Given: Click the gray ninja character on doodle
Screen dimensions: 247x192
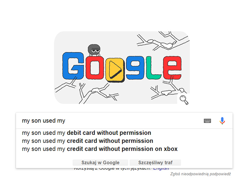Looking at the screenshot, I should point(94,50).
